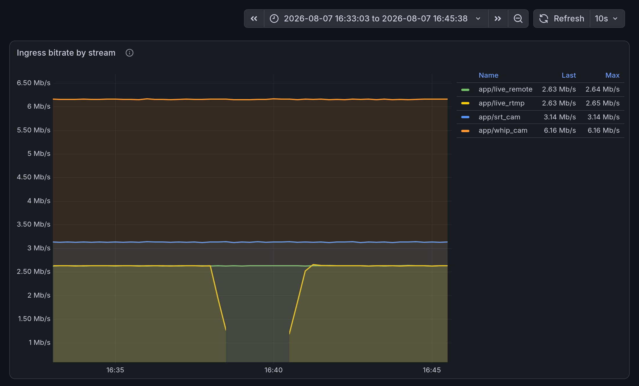The image size is (639, 386).
Task: Click the 2.63 Mb/s Last value for live_remote
Action: [x=559, y=89]
